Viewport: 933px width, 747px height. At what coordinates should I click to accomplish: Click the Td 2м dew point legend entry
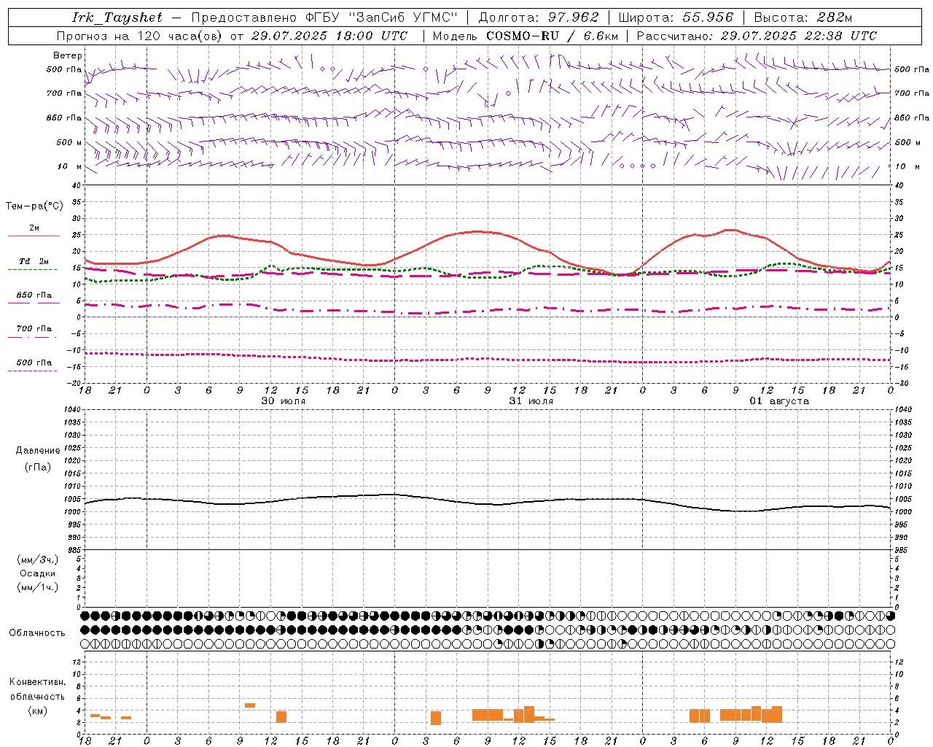(x=34, y=261)
